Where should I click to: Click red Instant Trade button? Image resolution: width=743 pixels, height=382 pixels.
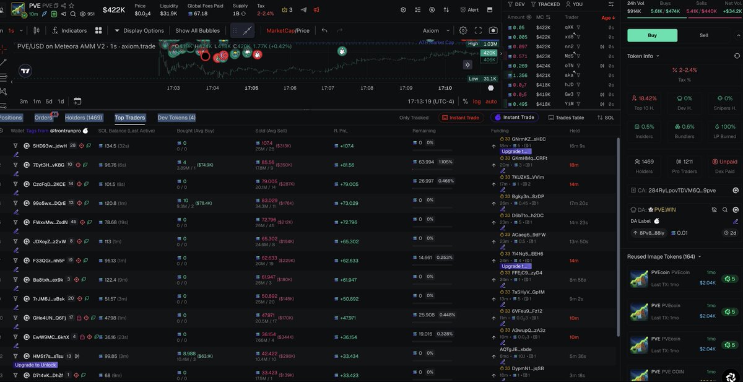pos(461,118)
